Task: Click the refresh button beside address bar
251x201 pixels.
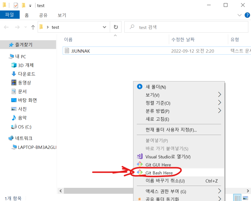Action: 116,27
